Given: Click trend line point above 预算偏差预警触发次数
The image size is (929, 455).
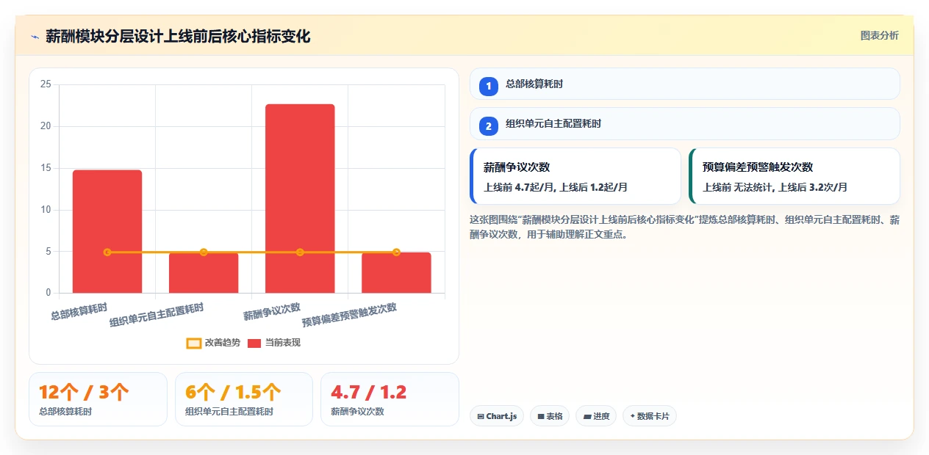Looking at the screenshot, I should point(396,252).
